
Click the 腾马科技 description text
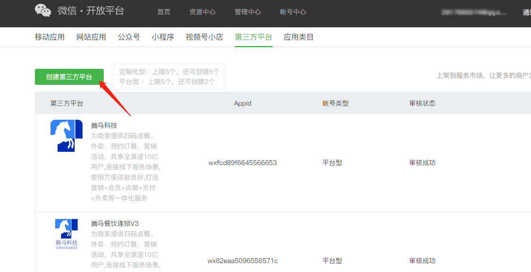(x=125, y=167)
